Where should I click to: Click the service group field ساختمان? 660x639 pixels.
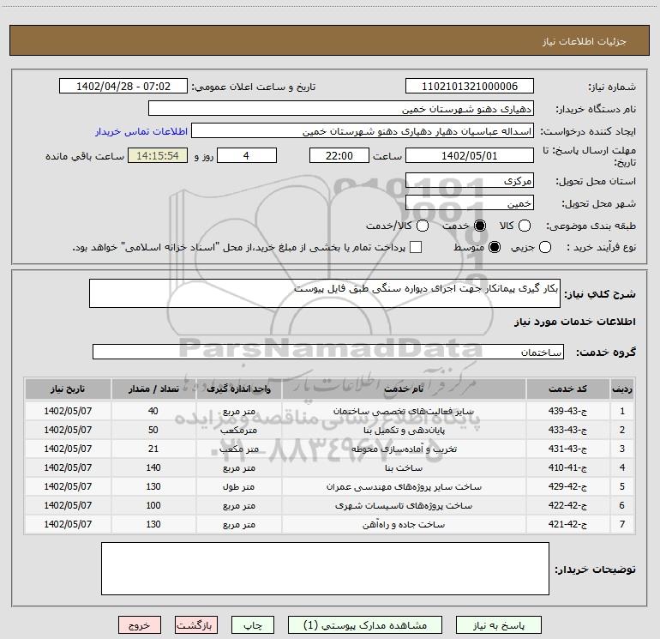coord(328,352)
